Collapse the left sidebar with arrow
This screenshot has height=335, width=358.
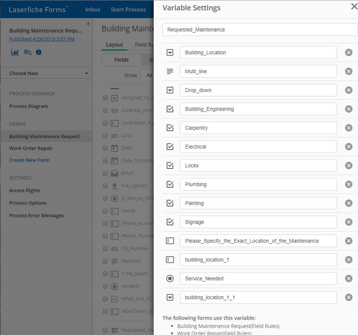click(x=88, y=24)
